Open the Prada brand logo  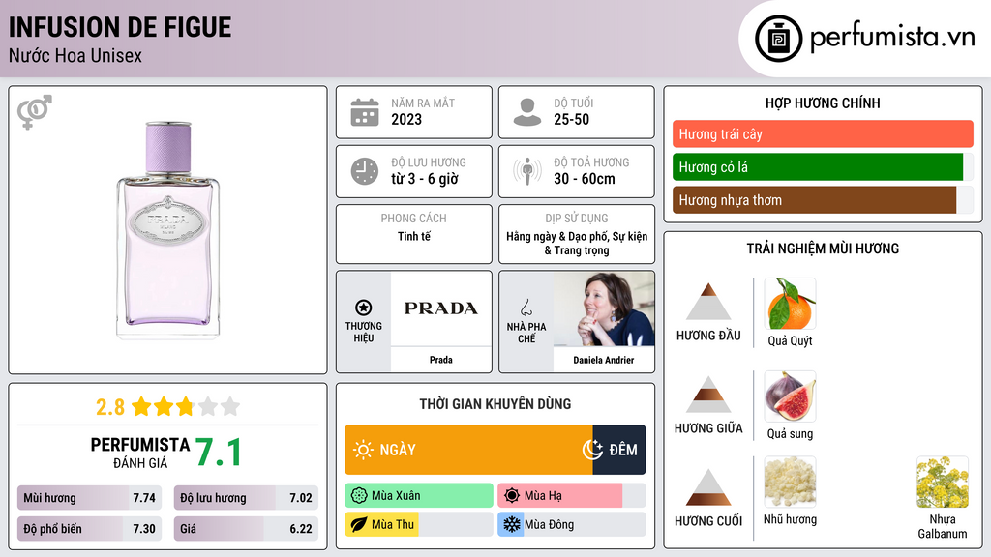coord(440,308)
